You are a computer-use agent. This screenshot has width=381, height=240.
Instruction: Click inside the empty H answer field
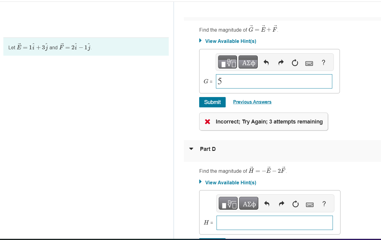coord(274,223)
